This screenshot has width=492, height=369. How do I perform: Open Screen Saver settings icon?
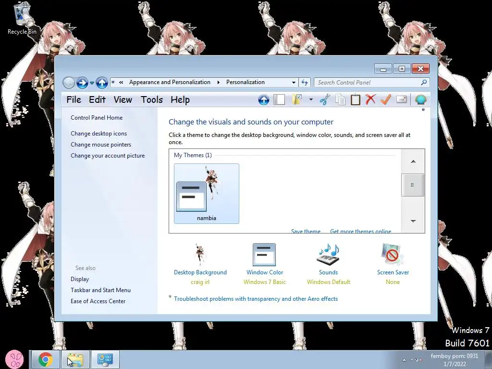pos(392,255)
